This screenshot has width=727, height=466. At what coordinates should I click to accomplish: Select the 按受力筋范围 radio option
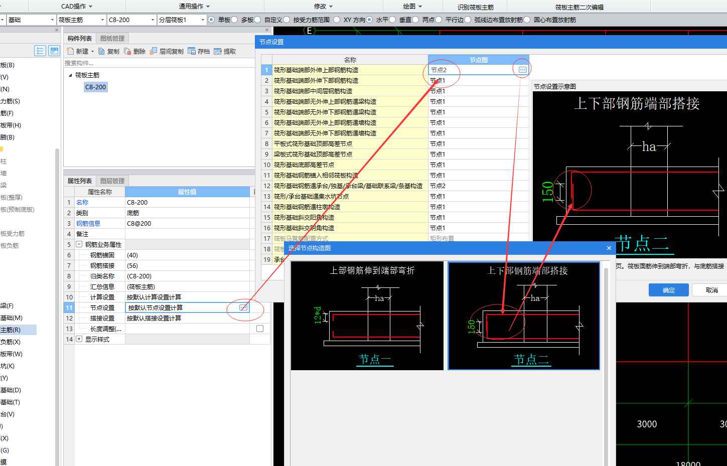(286, 20)
